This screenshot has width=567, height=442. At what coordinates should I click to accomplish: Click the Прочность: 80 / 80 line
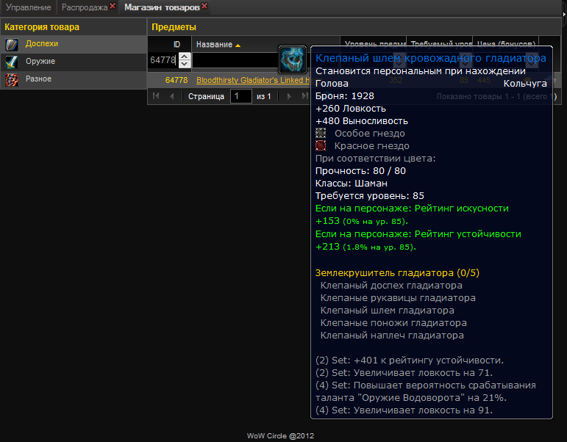click(360, 171)
